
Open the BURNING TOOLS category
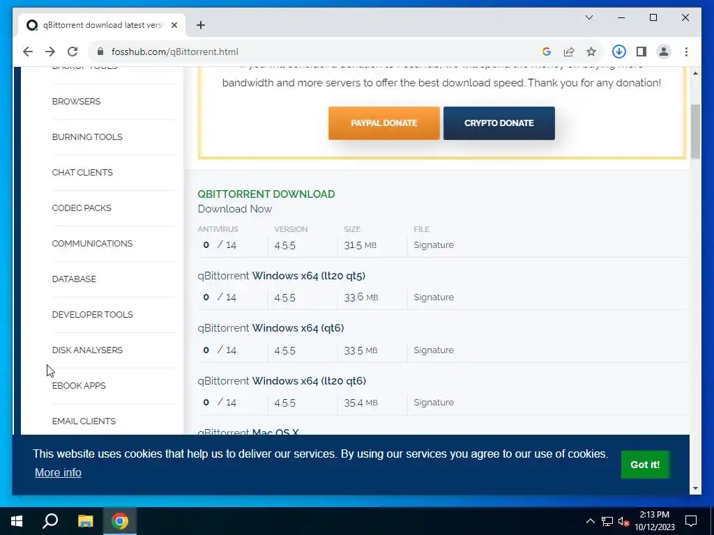pos(87,137)
